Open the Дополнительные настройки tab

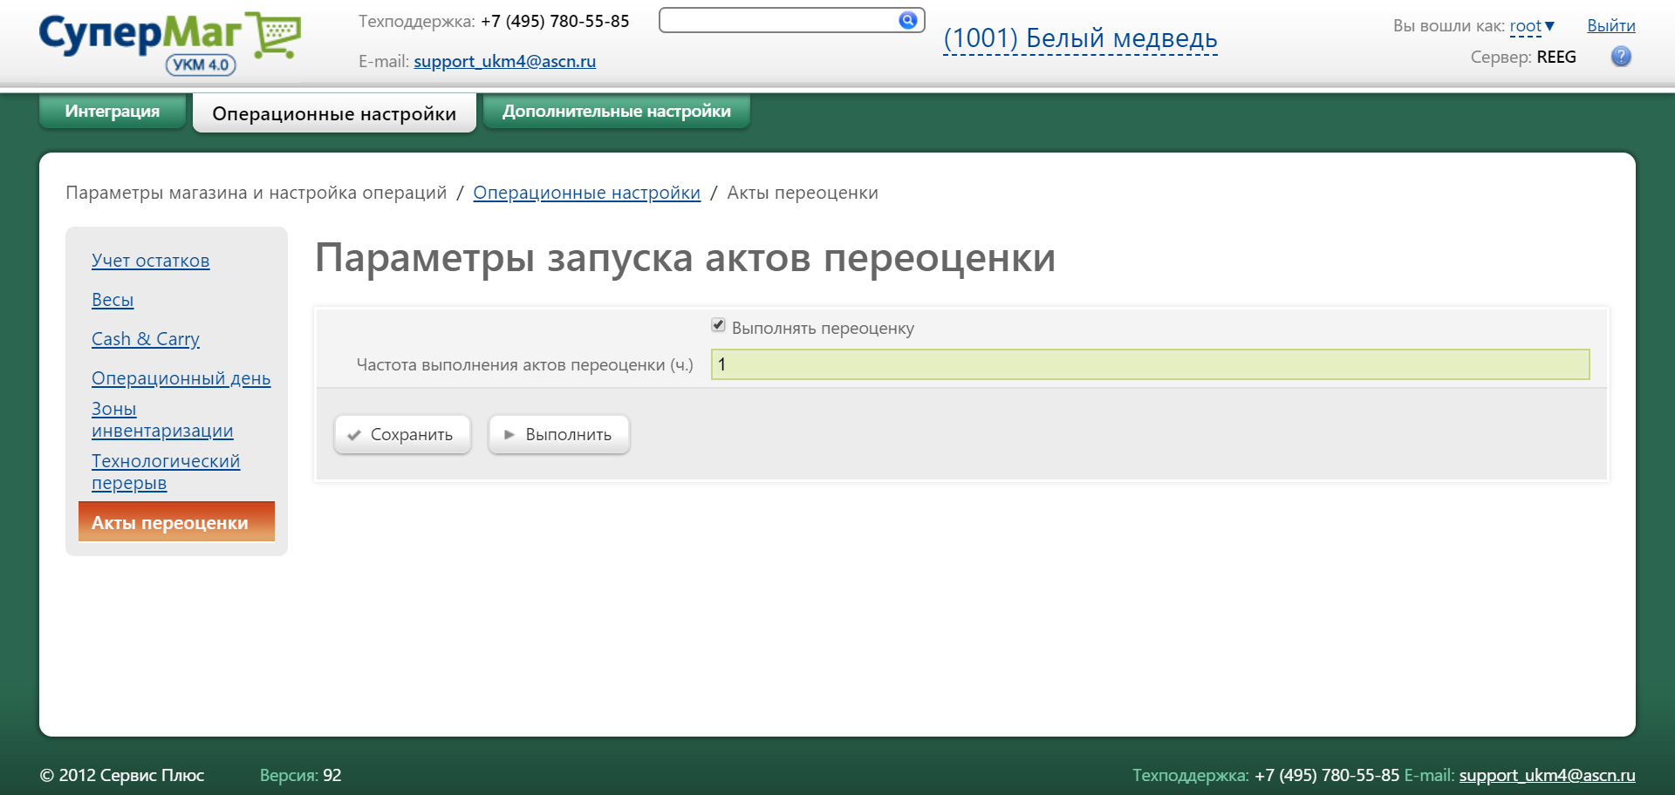pyautogui.click(x=617, y=111)
